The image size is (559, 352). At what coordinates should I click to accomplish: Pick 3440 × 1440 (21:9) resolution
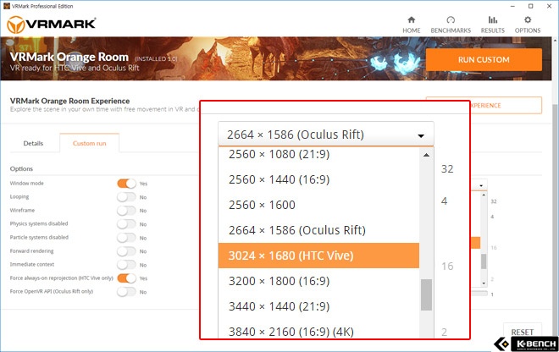[x=318, y=306]
